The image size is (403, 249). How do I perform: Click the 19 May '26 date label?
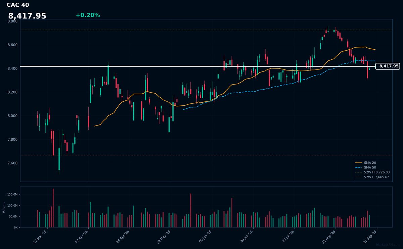tap(164, 237)
